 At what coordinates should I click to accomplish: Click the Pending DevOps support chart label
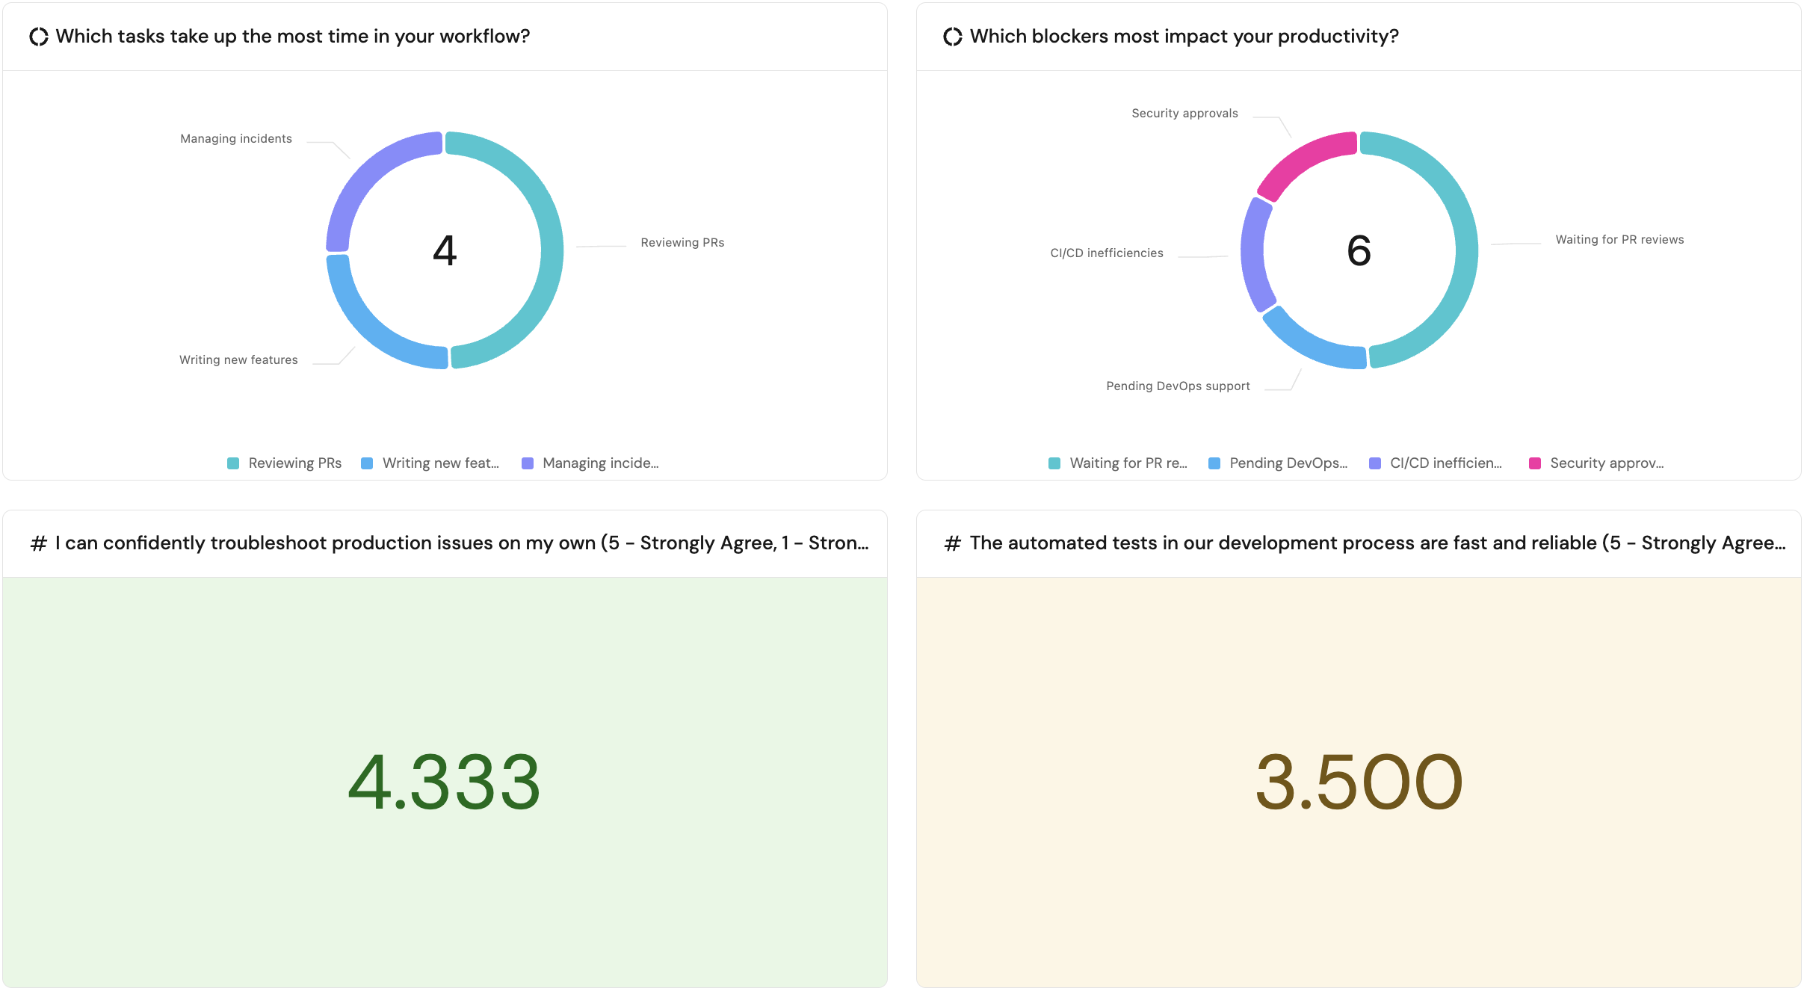coord(1178,386)
